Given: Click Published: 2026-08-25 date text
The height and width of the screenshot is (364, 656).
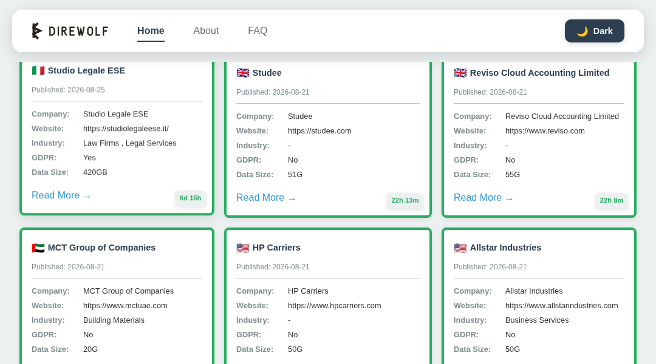Looking at the screenshot, I should [x=68, y=90].
